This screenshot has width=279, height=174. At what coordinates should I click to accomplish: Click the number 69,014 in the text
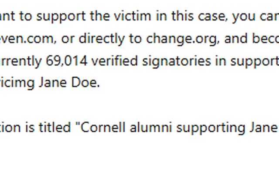click(67, 61)
